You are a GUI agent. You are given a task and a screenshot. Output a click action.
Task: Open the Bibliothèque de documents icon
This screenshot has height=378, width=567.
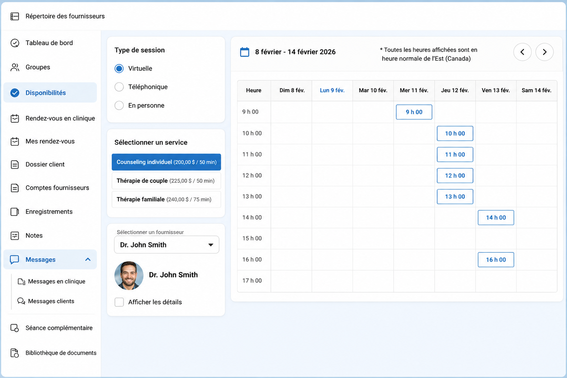point(15,353)
